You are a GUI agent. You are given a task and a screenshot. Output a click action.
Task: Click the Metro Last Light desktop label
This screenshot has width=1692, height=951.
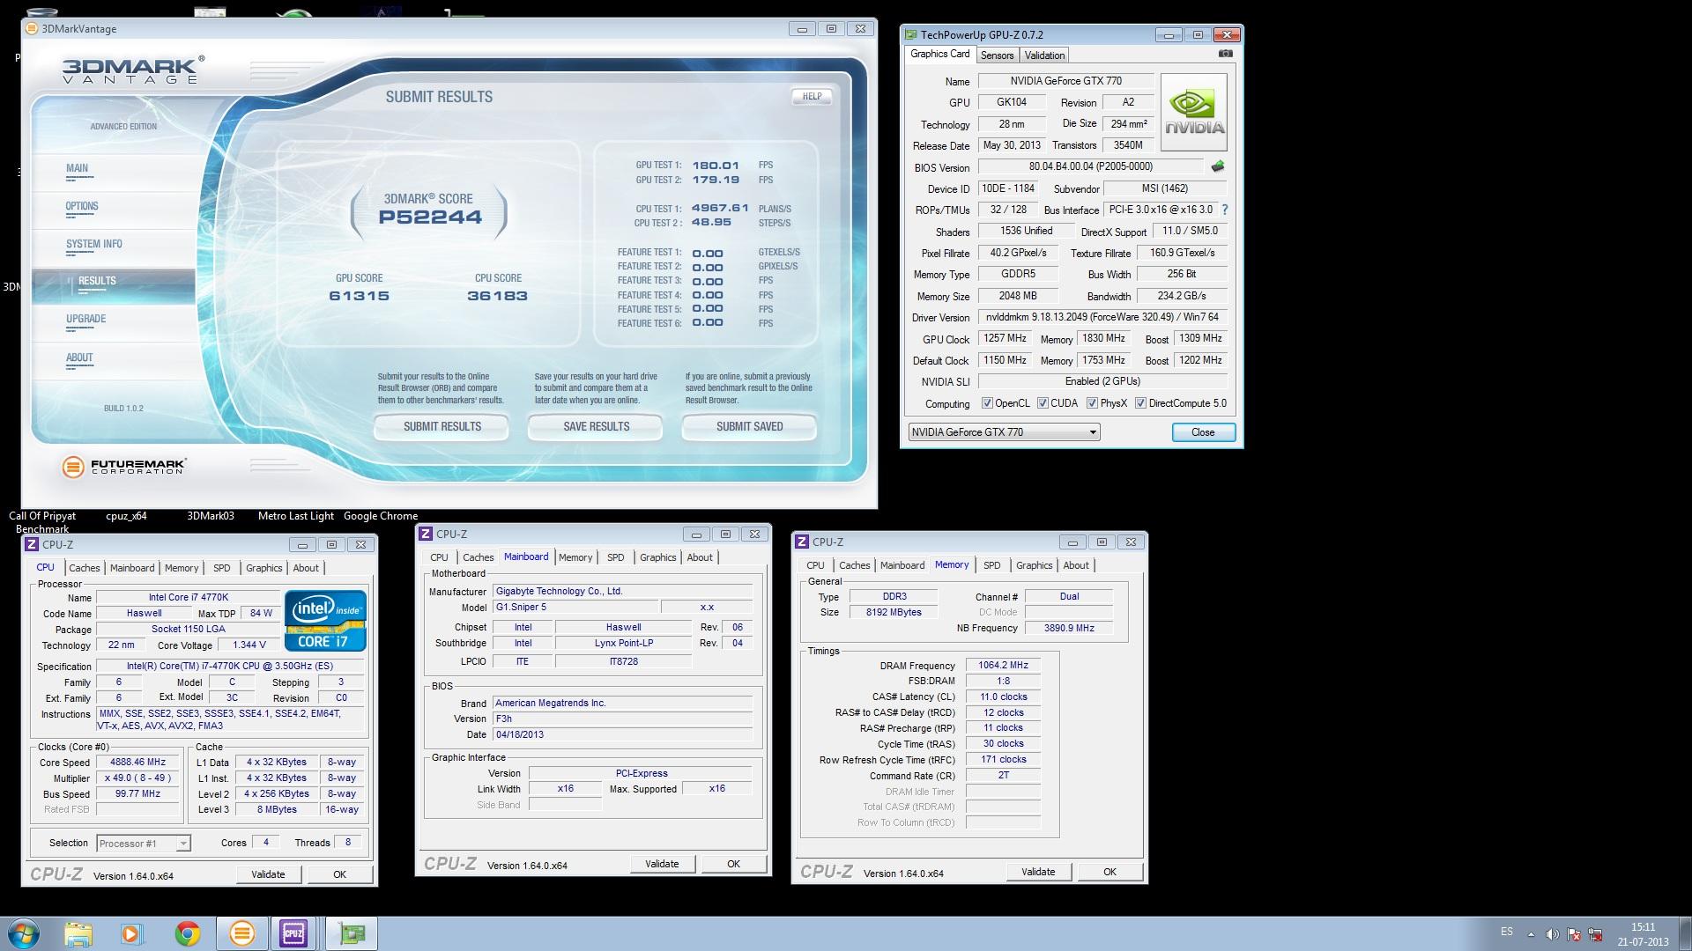(x=295, y=516)
